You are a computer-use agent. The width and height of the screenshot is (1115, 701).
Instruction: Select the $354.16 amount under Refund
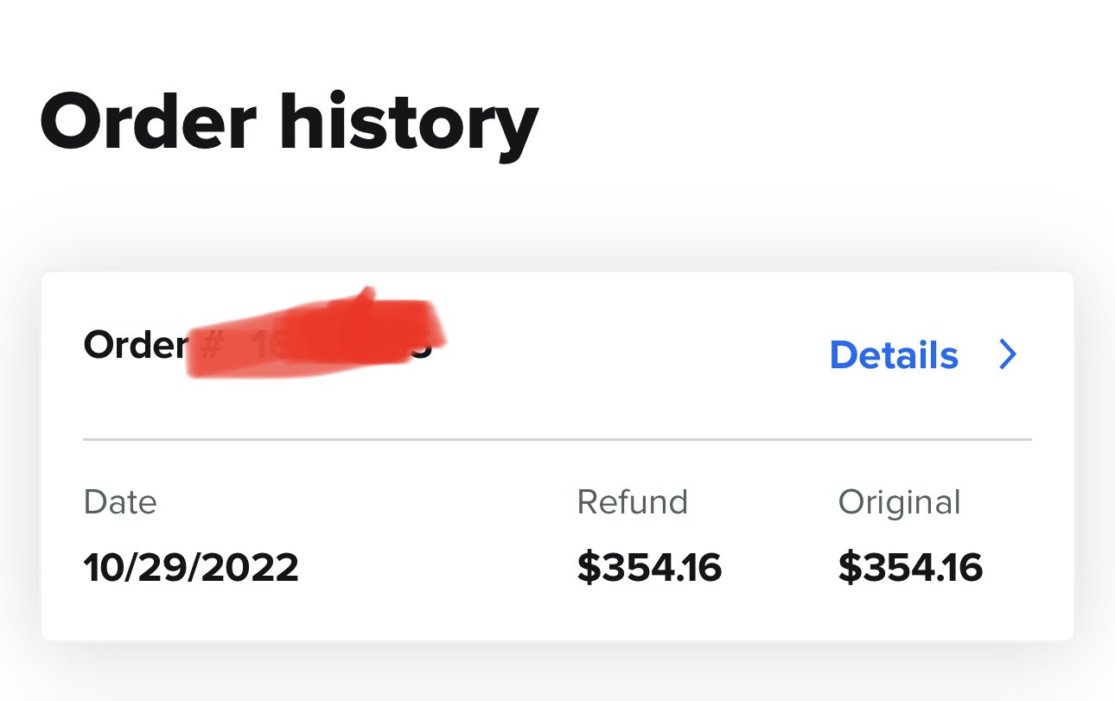coord(650,568)
